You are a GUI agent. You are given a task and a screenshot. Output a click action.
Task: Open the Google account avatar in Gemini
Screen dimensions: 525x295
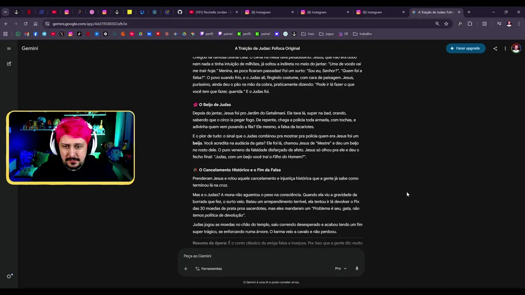click(x=516, y=48)
